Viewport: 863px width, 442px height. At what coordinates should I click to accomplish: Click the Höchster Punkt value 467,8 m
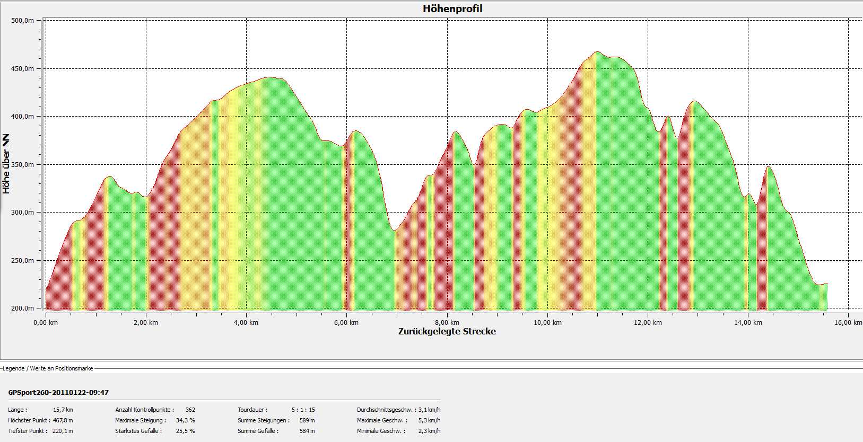(63, 420)
